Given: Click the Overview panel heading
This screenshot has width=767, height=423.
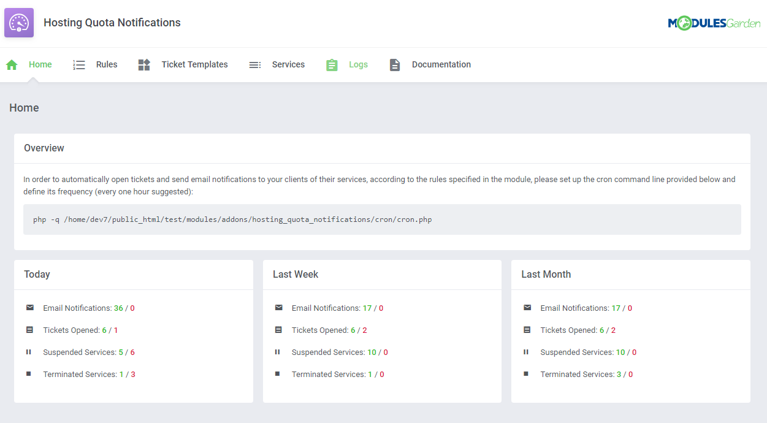Looking at the screenshot, I should 44,148.
